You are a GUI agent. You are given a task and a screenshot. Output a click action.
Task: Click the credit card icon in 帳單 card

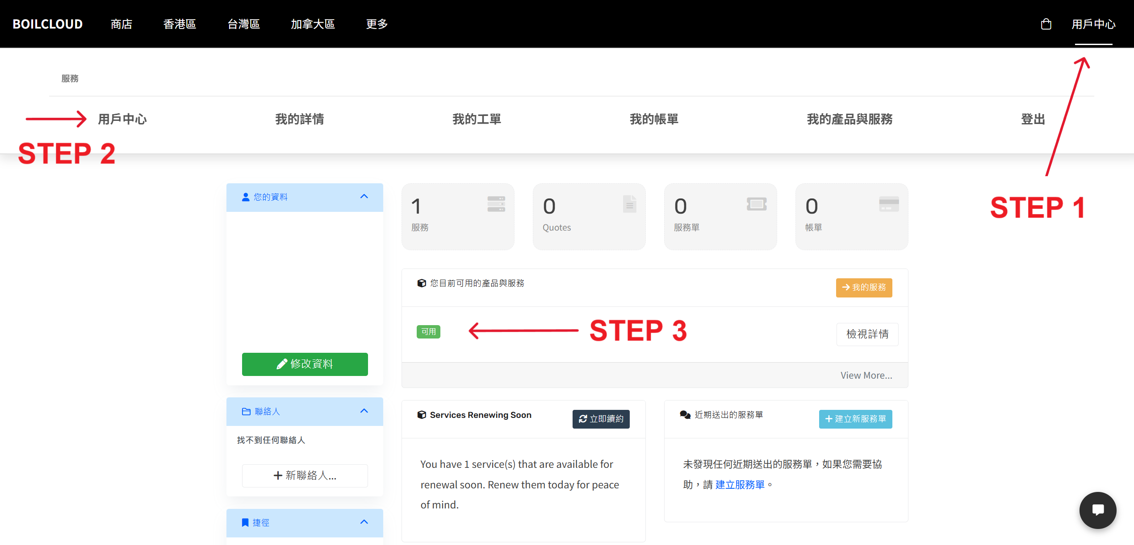coord(889,204)
